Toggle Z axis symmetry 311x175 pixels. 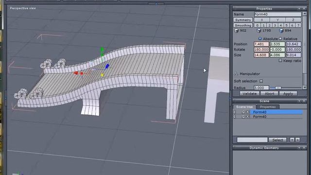293,20
